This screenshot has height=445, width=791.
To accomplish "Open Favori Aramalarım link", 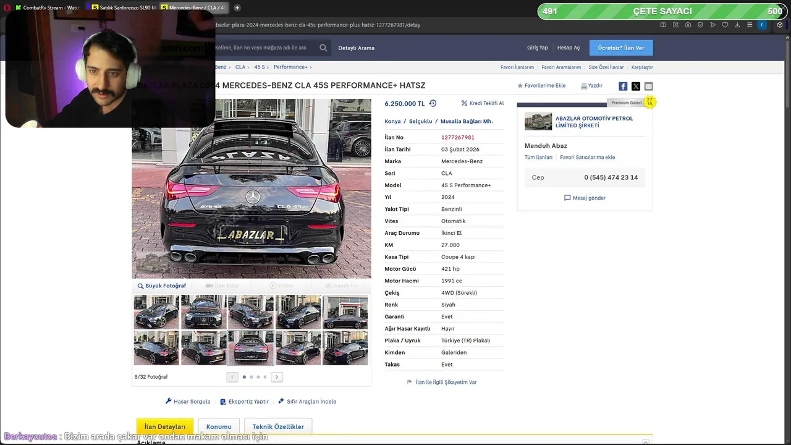I will 561,67.
